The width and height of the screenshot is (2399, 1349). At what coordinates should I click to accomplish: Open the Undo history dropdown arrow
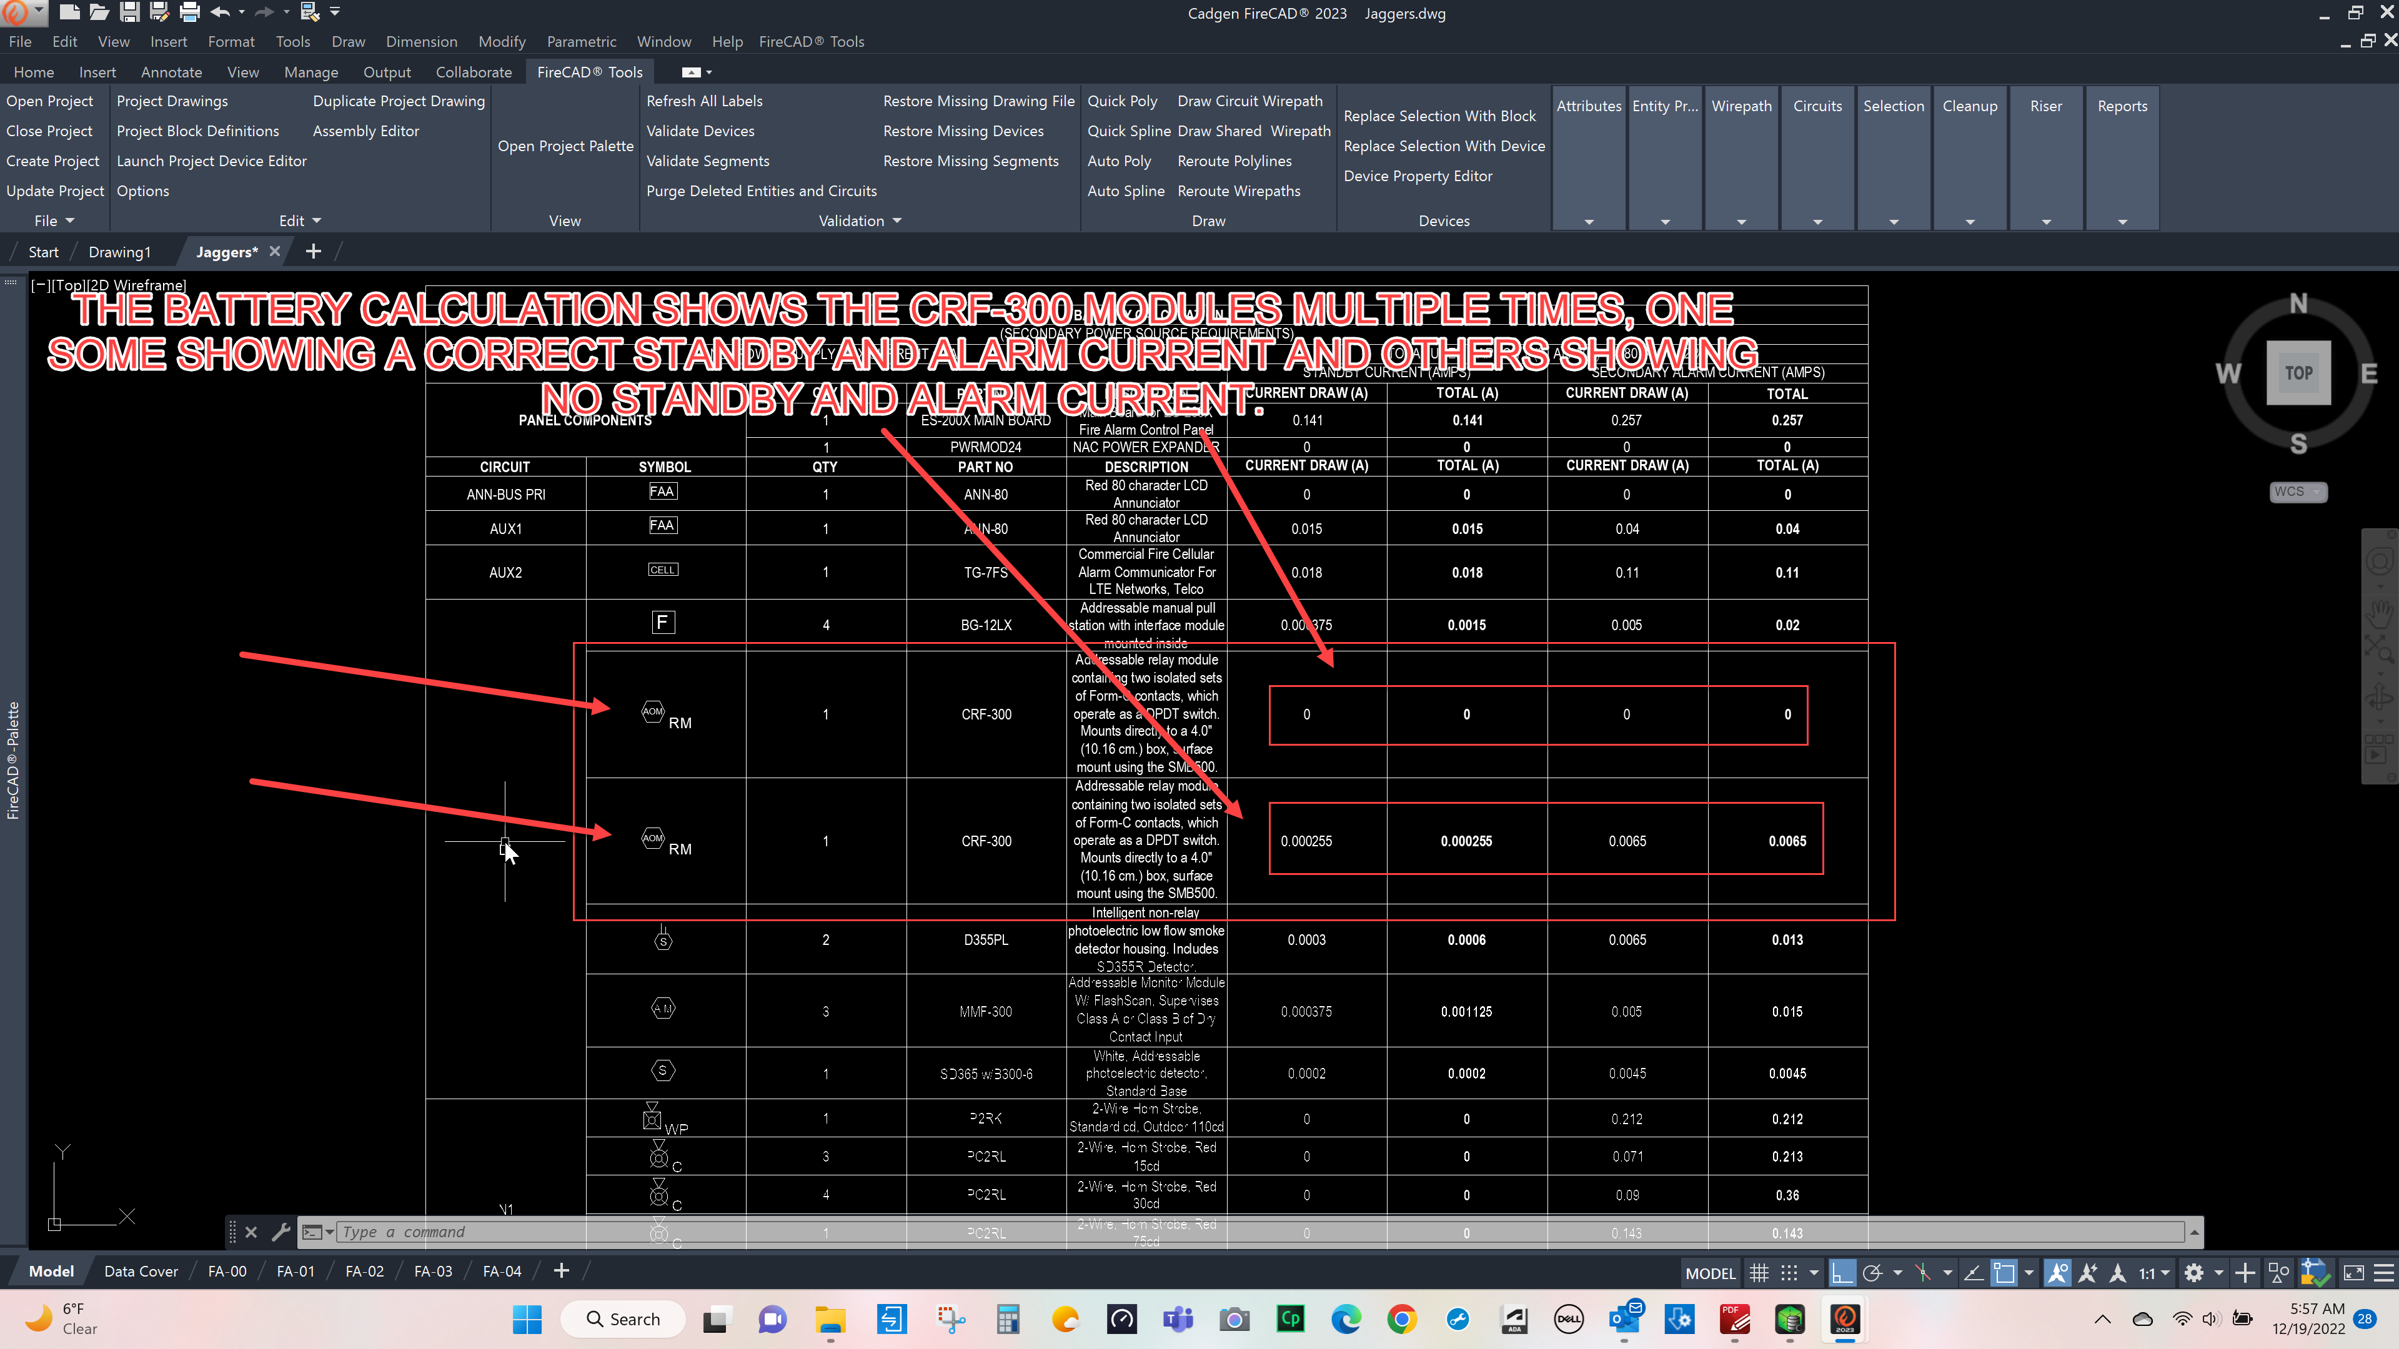(x=241, y=12)
